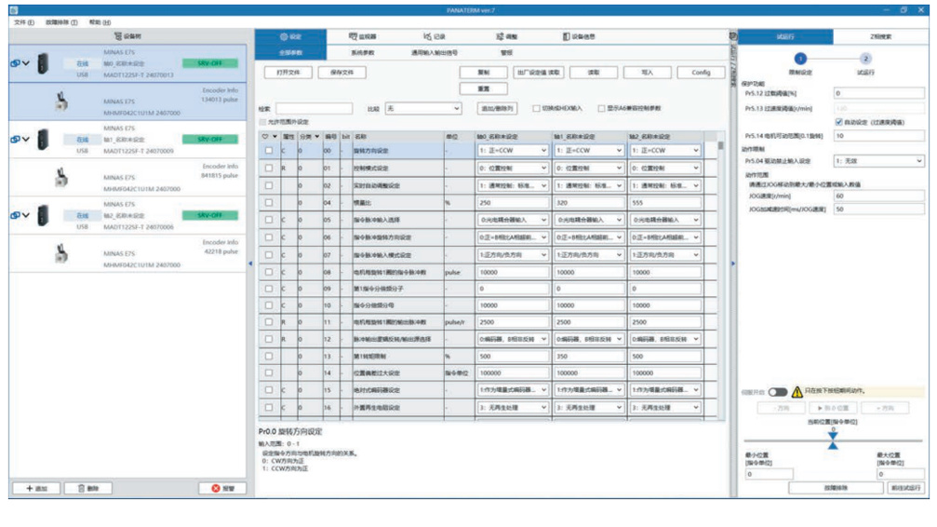Open the File (F) menu
Image resolution: width=937 pixels, height=527 pixels.
pyautogui.click(x=24, y=22)
